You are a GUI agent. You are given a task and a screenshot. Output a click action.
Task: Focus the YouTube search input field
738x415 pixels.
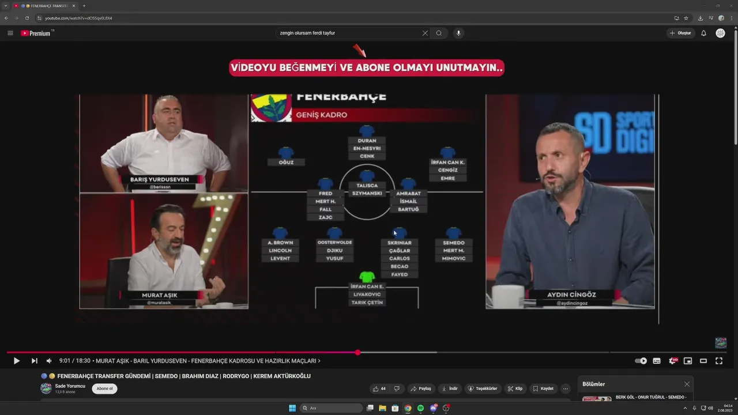pos(349,33)
